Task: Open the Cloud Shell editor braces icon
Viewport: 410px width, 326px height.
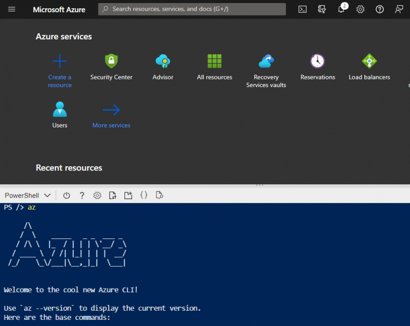Action: click(144, 195)
